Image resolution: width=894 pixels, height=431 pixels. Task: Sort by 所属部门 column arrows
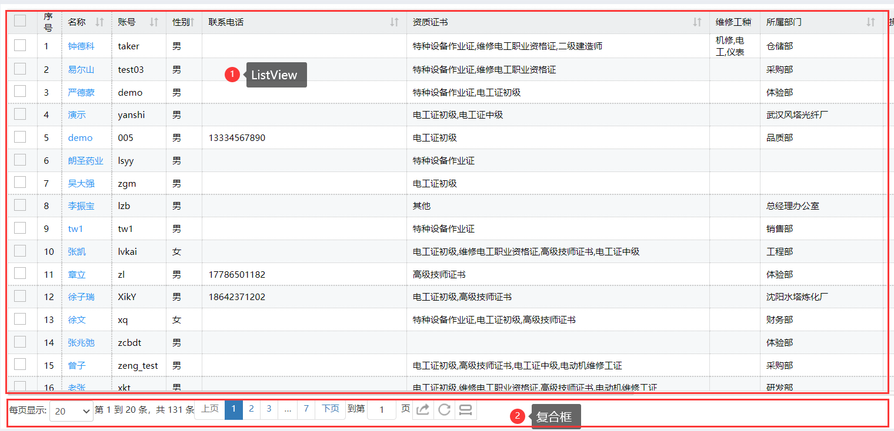[870, 22]
